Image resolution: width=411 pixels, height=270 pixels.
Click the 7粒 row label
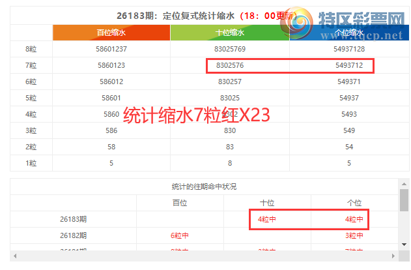pos(31,65)
